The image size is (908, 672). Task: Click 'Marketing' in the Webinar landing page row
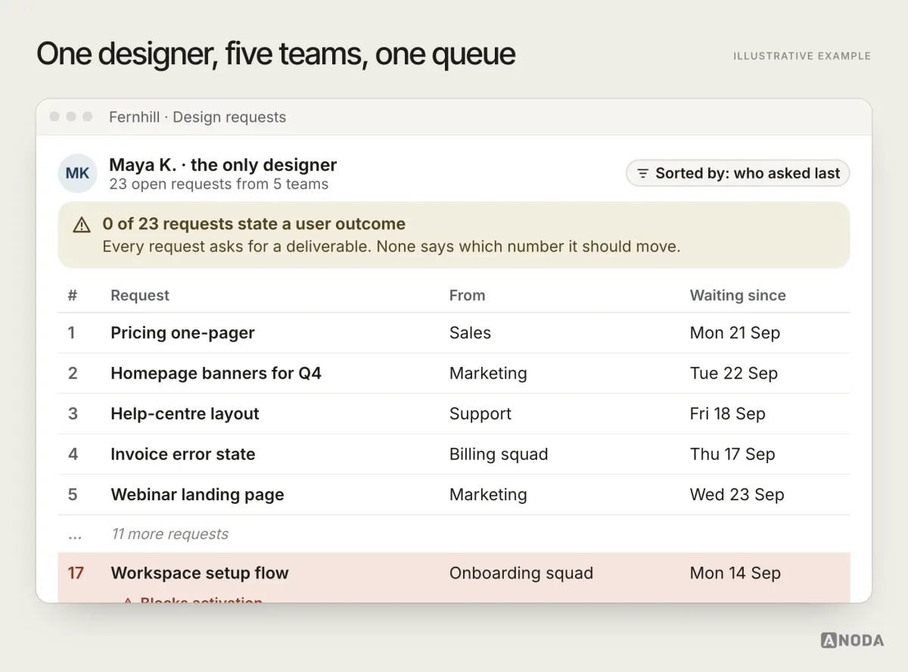click(x=488, y=495)
